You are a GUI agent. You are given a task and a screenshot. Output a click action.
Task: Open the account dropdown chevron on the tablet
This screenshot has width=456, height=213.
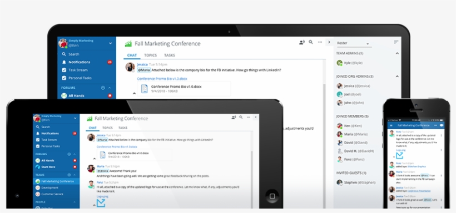pos(75,118)
